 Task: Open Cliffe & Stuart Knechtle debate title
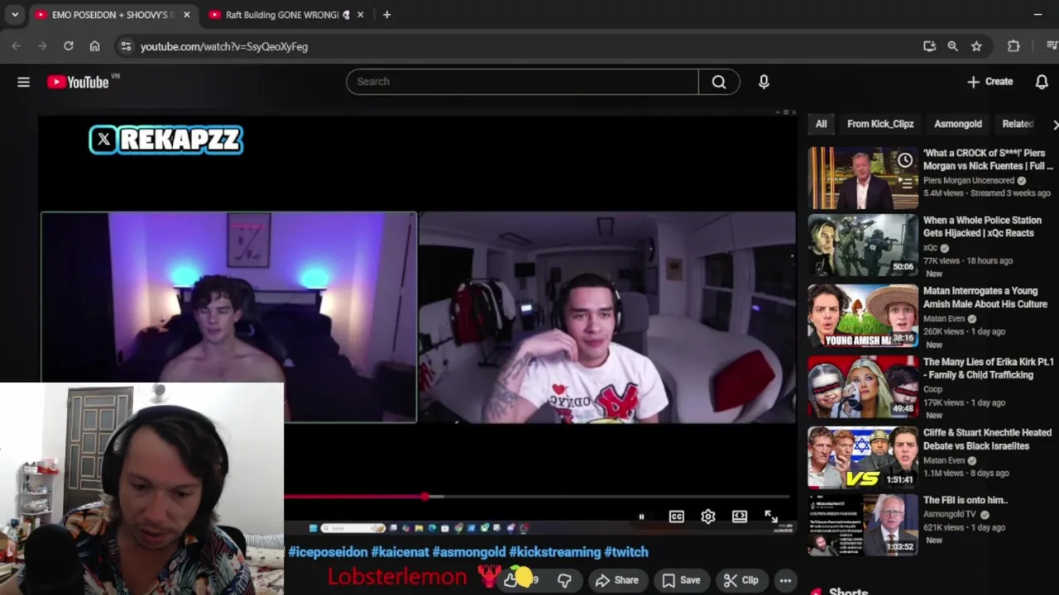(987, 440)
